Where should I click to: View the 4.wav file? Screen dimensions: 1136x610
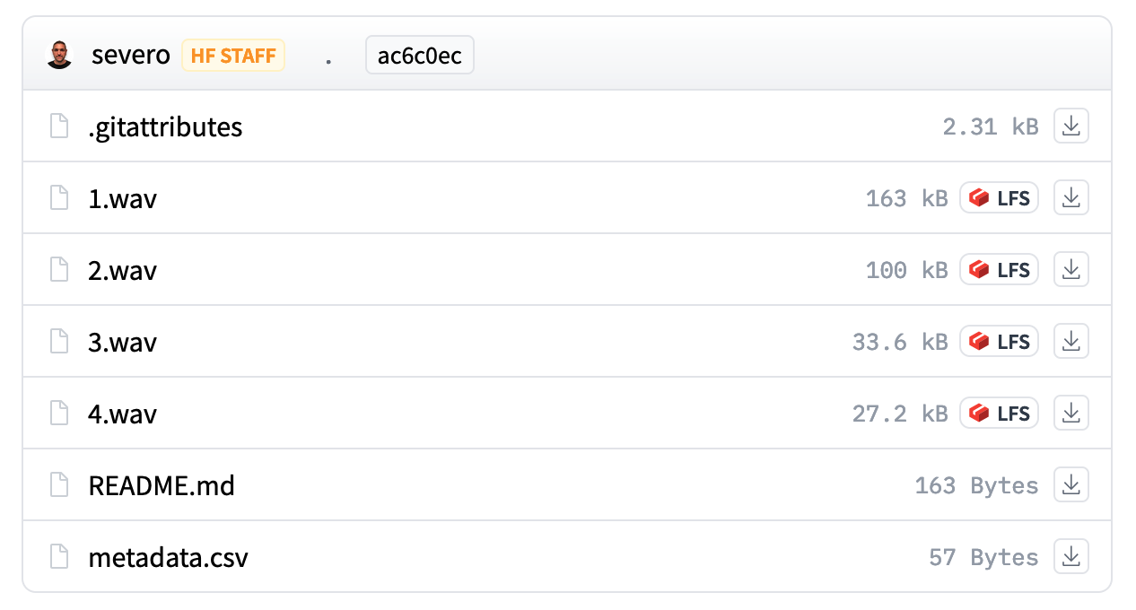coord(122,414)
